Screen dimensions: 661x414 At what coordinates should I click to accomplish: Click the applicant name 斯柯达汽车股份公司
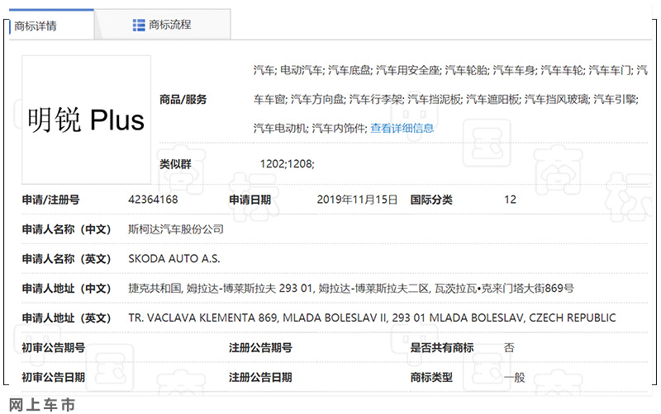[x=176, y=229]
